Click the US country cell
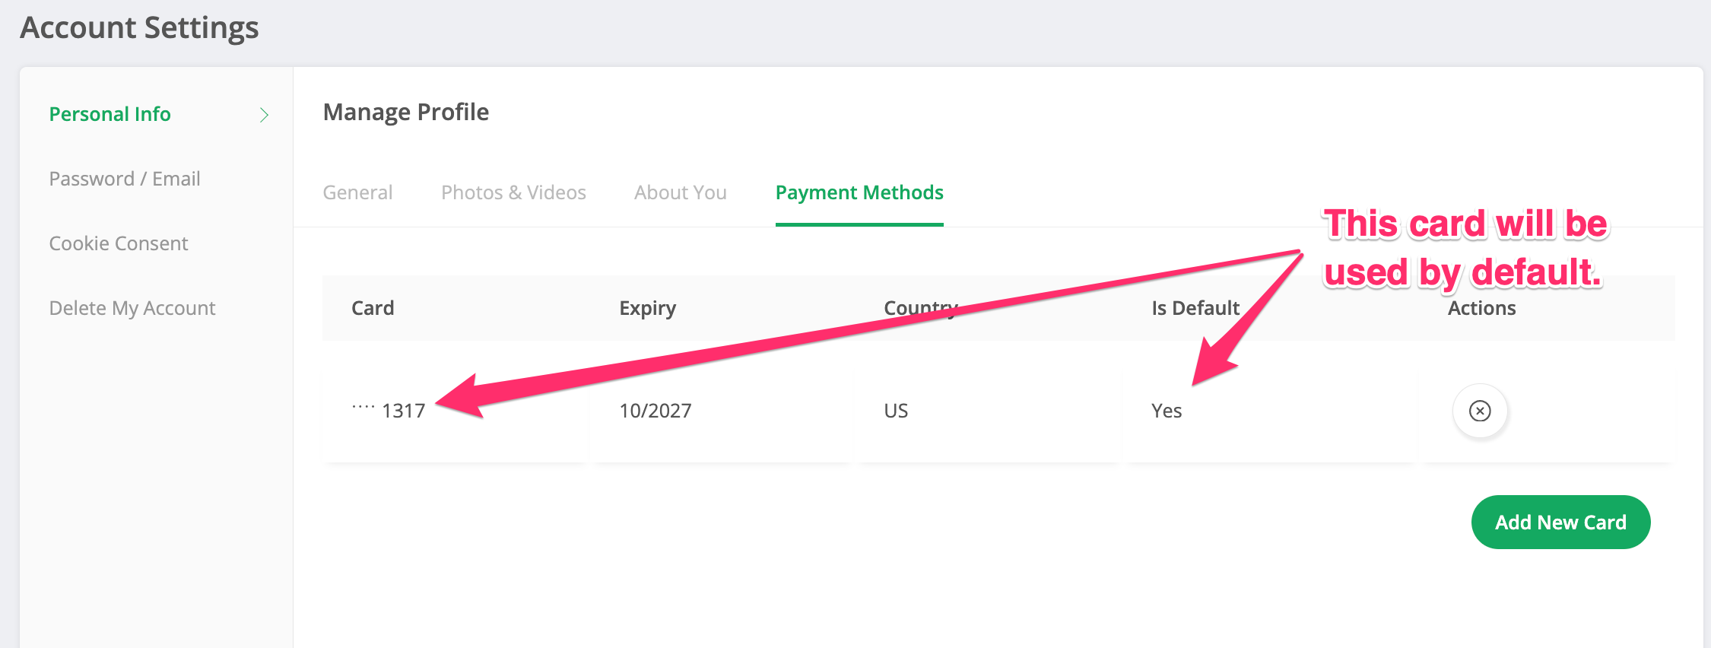The image size is (1711, 648). tap(896, 411)
